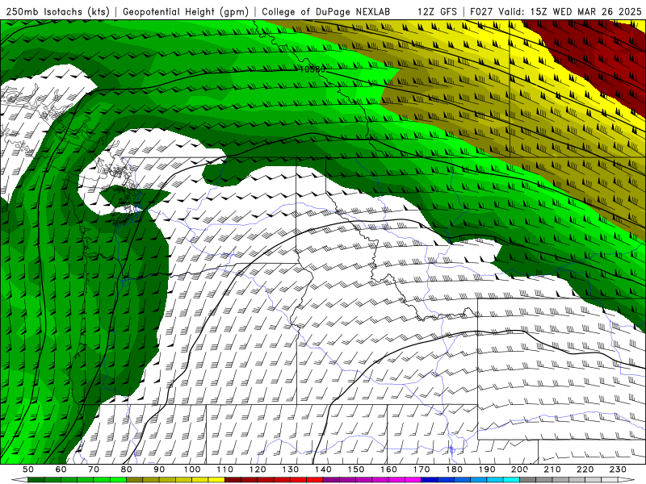Pick the darkest green swatch below the 50 label

point(36,479)
